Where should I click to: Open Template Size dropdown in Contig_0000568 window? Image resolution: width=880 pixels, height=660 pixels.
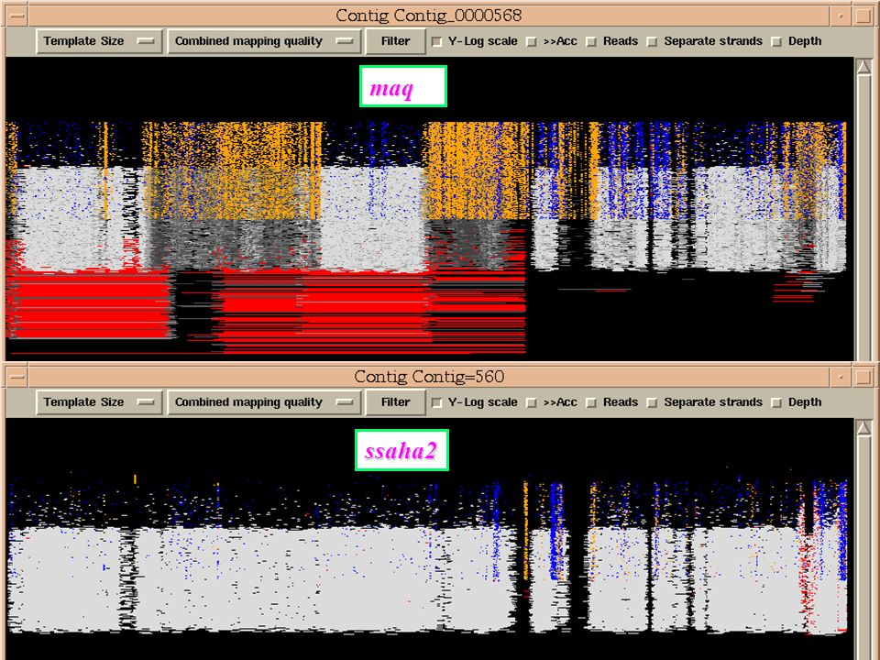pos(99,41)
